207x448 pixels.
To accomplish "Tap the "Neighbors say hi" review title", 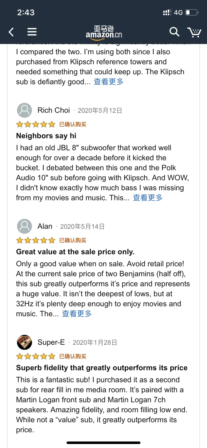I will click(46, 136).
